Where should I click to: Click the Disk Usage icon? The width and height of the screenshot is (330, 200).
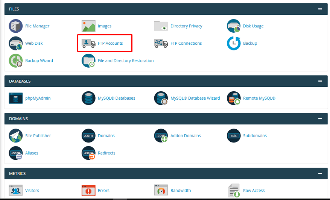coord(234,26)
